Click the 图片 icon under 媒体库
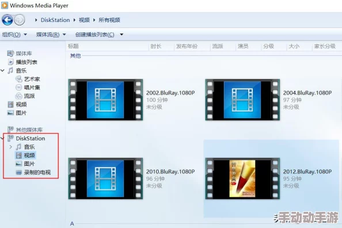This screenshot has height=228, width=342. 10,113
